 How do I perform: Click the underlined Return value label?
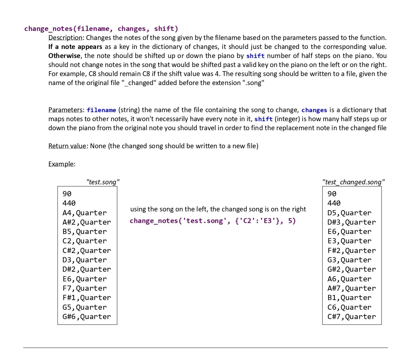[68, 146]
